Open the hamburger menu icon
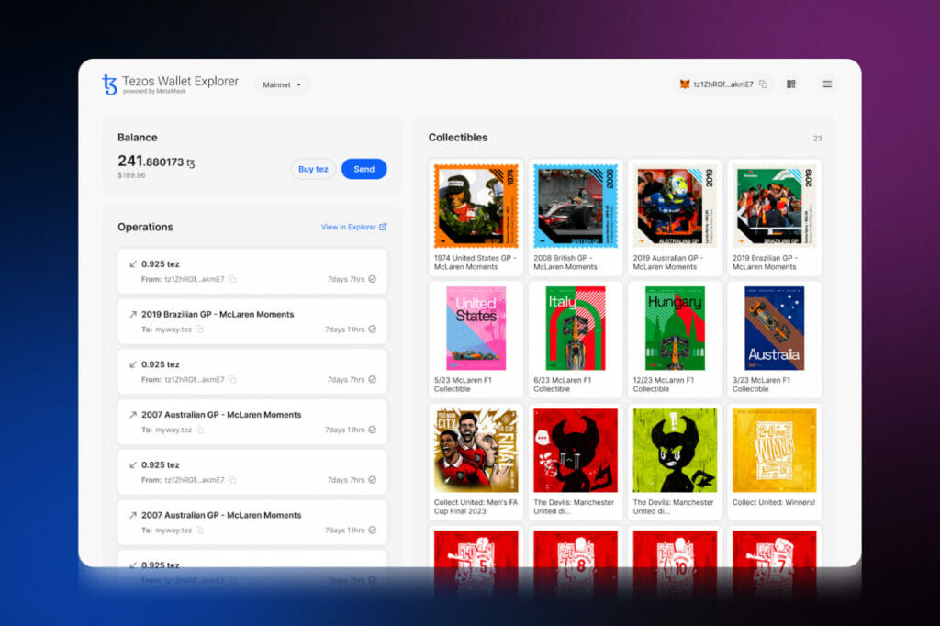The width and height of the screenshot is (940, 626). tap(827, 84)
